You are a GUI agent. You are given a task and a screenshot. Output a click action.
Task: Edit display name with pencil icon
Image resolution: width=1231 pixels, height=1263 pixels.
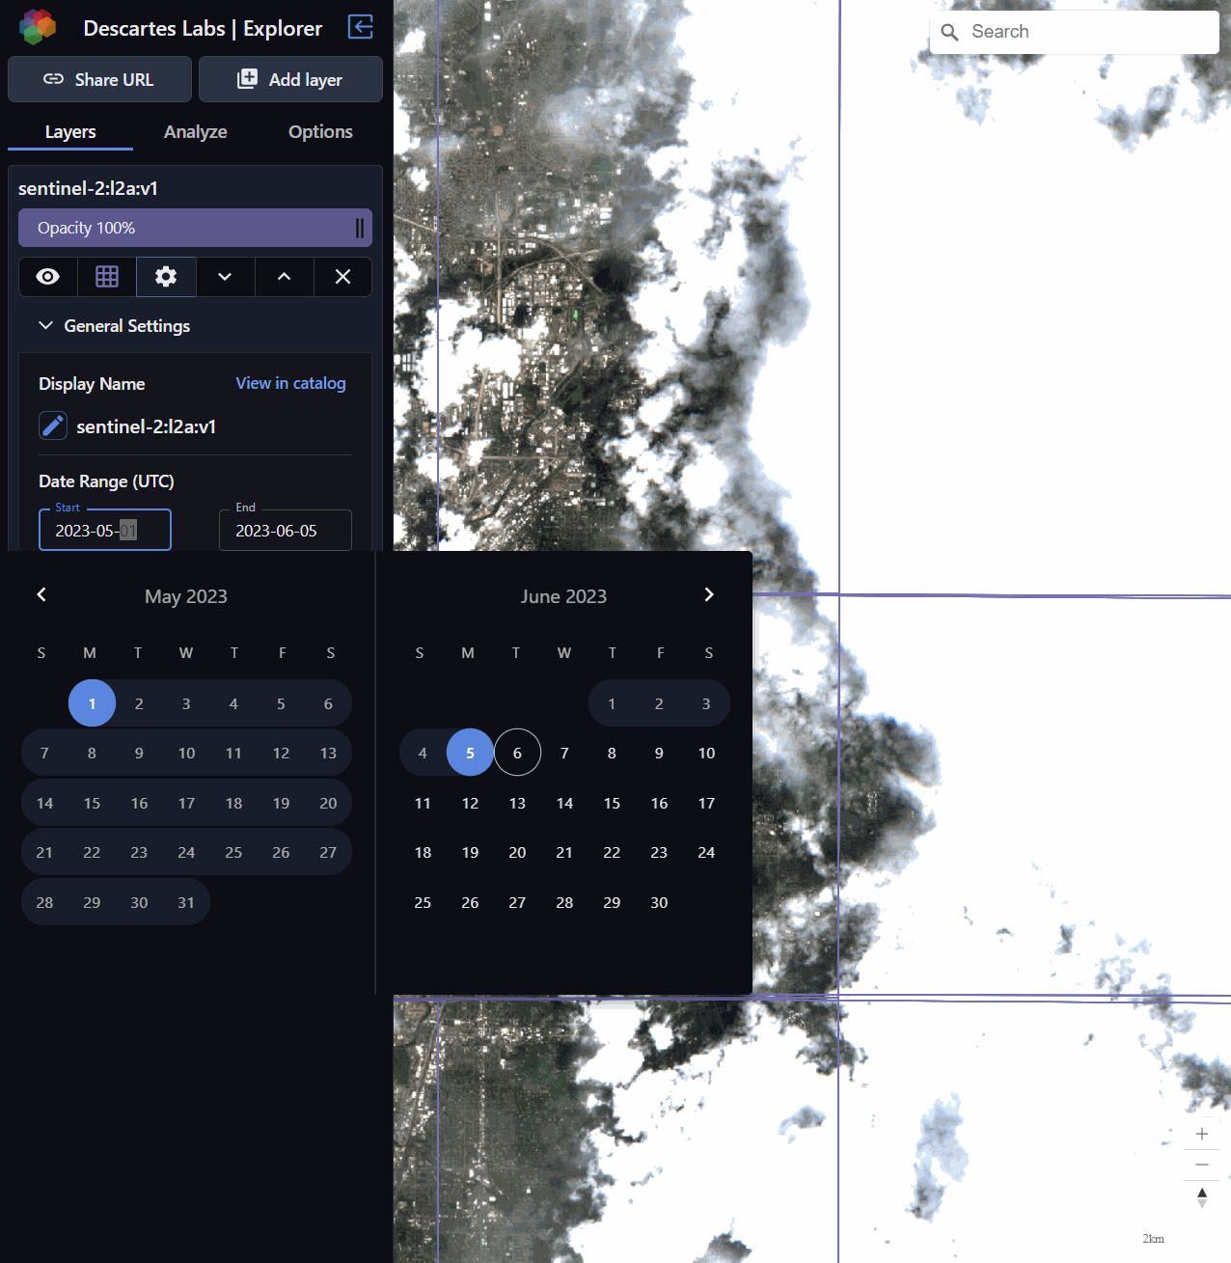point(53,426)
